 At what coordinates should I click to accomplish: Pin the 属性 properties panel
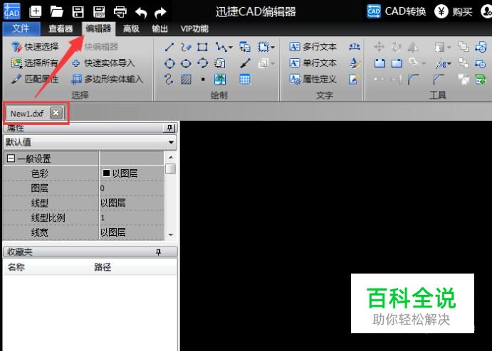(169, 128)
